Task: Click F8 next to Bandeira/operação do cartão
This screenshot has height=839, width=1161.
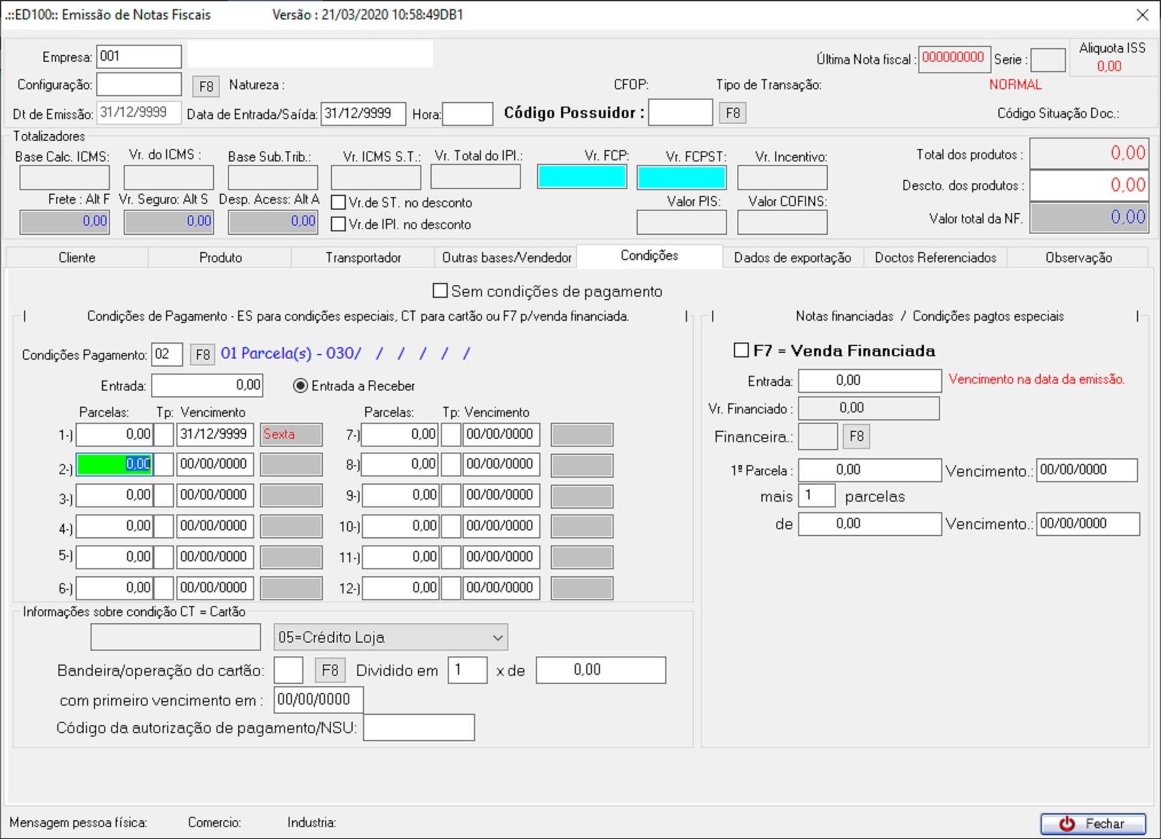Action: (329, 671)
